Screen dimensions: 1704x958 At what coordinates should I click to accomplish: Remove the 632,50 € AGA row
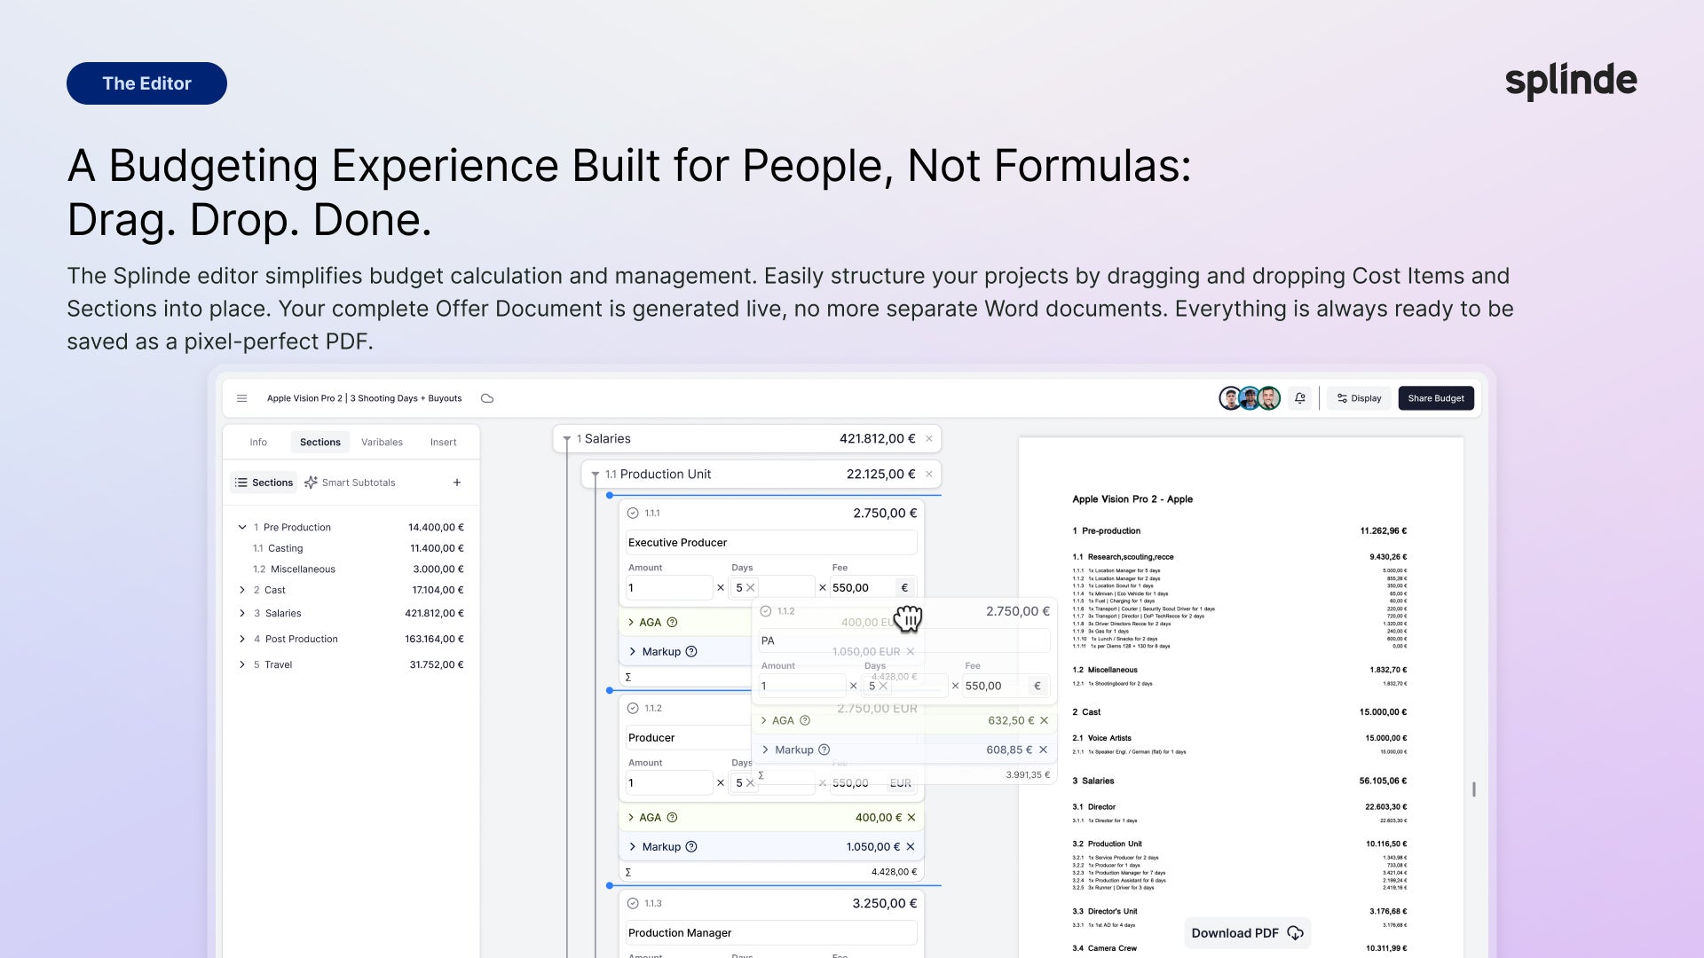1045,720
